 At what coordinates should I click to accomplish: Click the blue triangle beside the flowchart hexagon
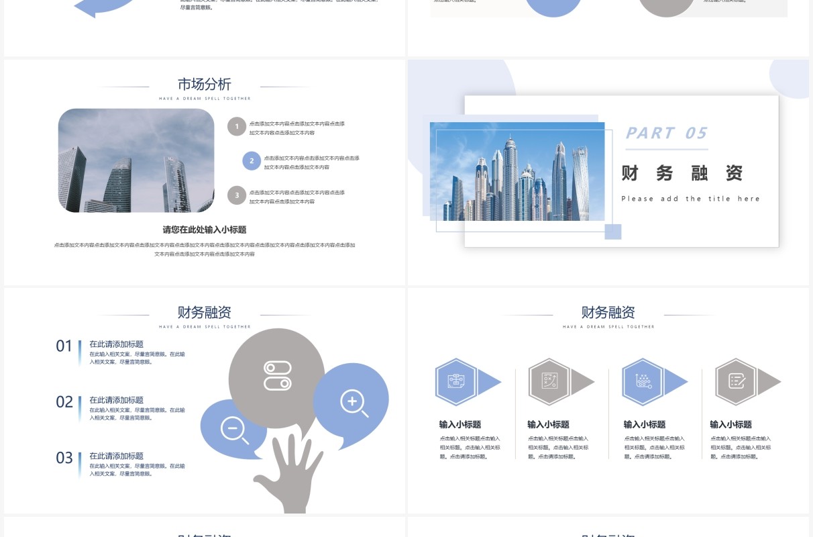click(489, 382)
